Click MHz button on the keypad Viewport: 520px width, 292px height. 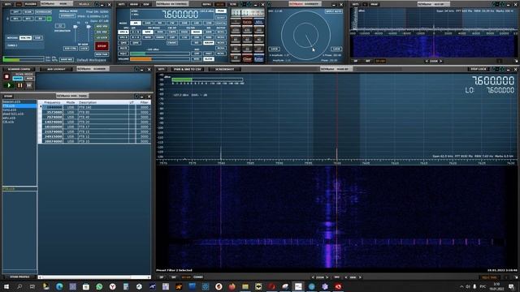pyautogui.click(x=258, y=22)
